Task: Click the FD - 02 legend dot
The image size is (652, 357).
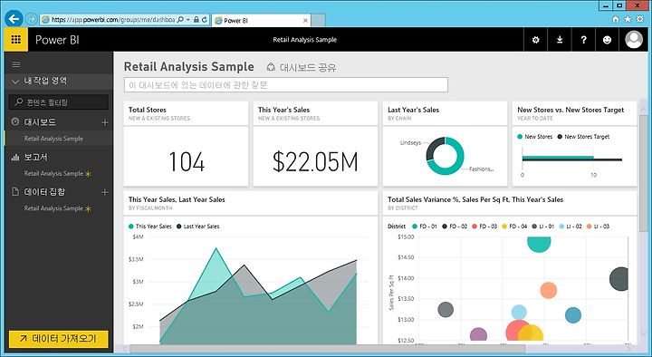Action: (444, 227)
